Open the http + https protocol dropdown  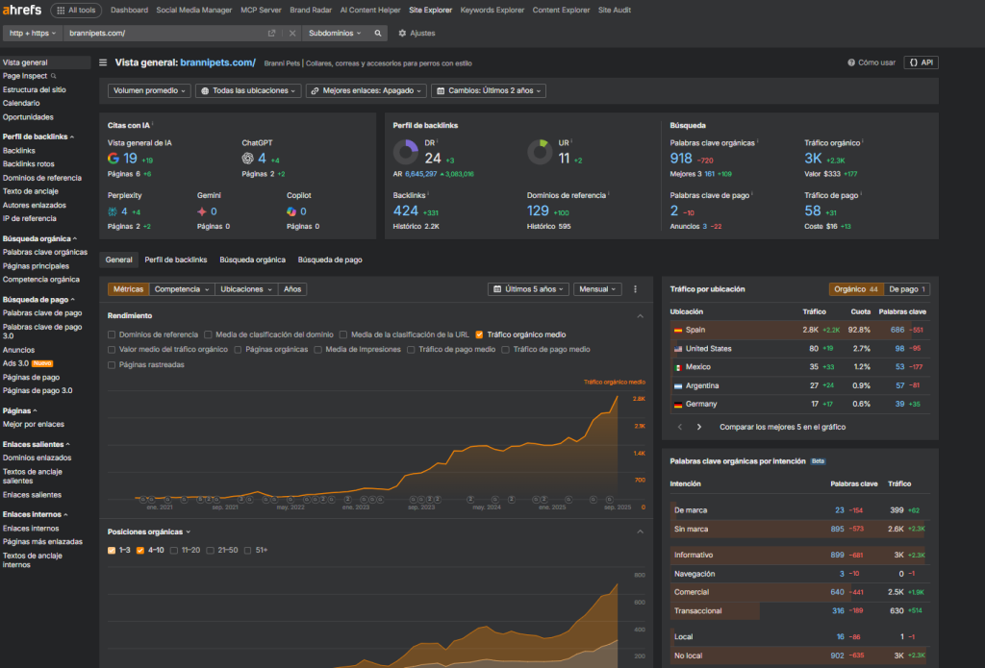(x=33, y=34)
